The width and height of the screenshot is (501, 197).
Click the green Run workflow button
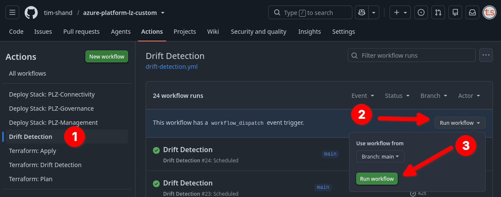point(377,179)
